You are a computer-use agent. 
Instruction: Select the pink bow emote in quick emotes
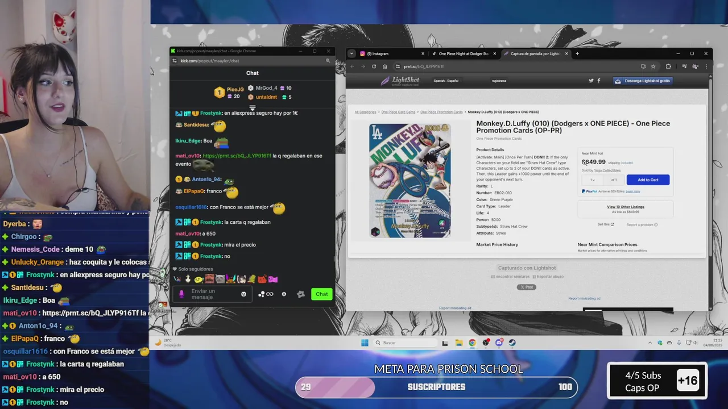tap(273, 279)
